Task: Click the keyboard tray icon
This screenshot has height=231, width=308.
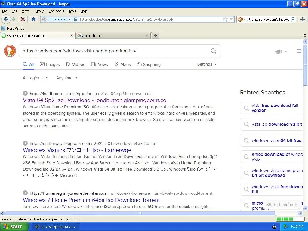Action: tap(274, 227)
